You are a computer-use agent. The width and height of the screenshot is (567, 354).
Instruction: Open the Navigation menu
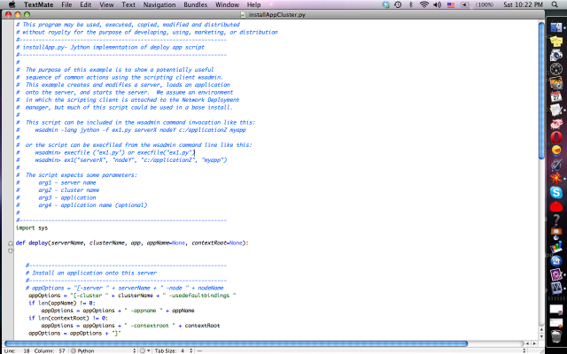pos(159,4)
